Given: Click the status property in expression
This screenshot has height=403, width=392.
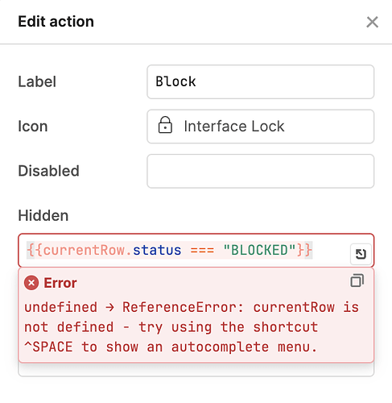Looking at the screenshot, I should (157, 251).
